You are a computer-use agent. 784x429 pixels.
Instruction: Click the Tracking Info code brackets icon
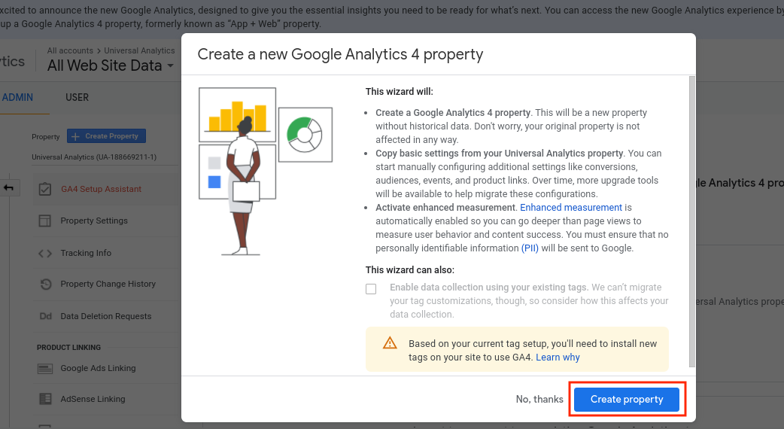[x=45, y=253]
